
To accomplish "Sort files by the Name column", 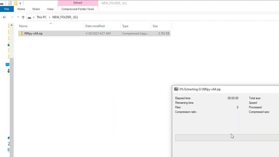I will [x=23, y=26].
